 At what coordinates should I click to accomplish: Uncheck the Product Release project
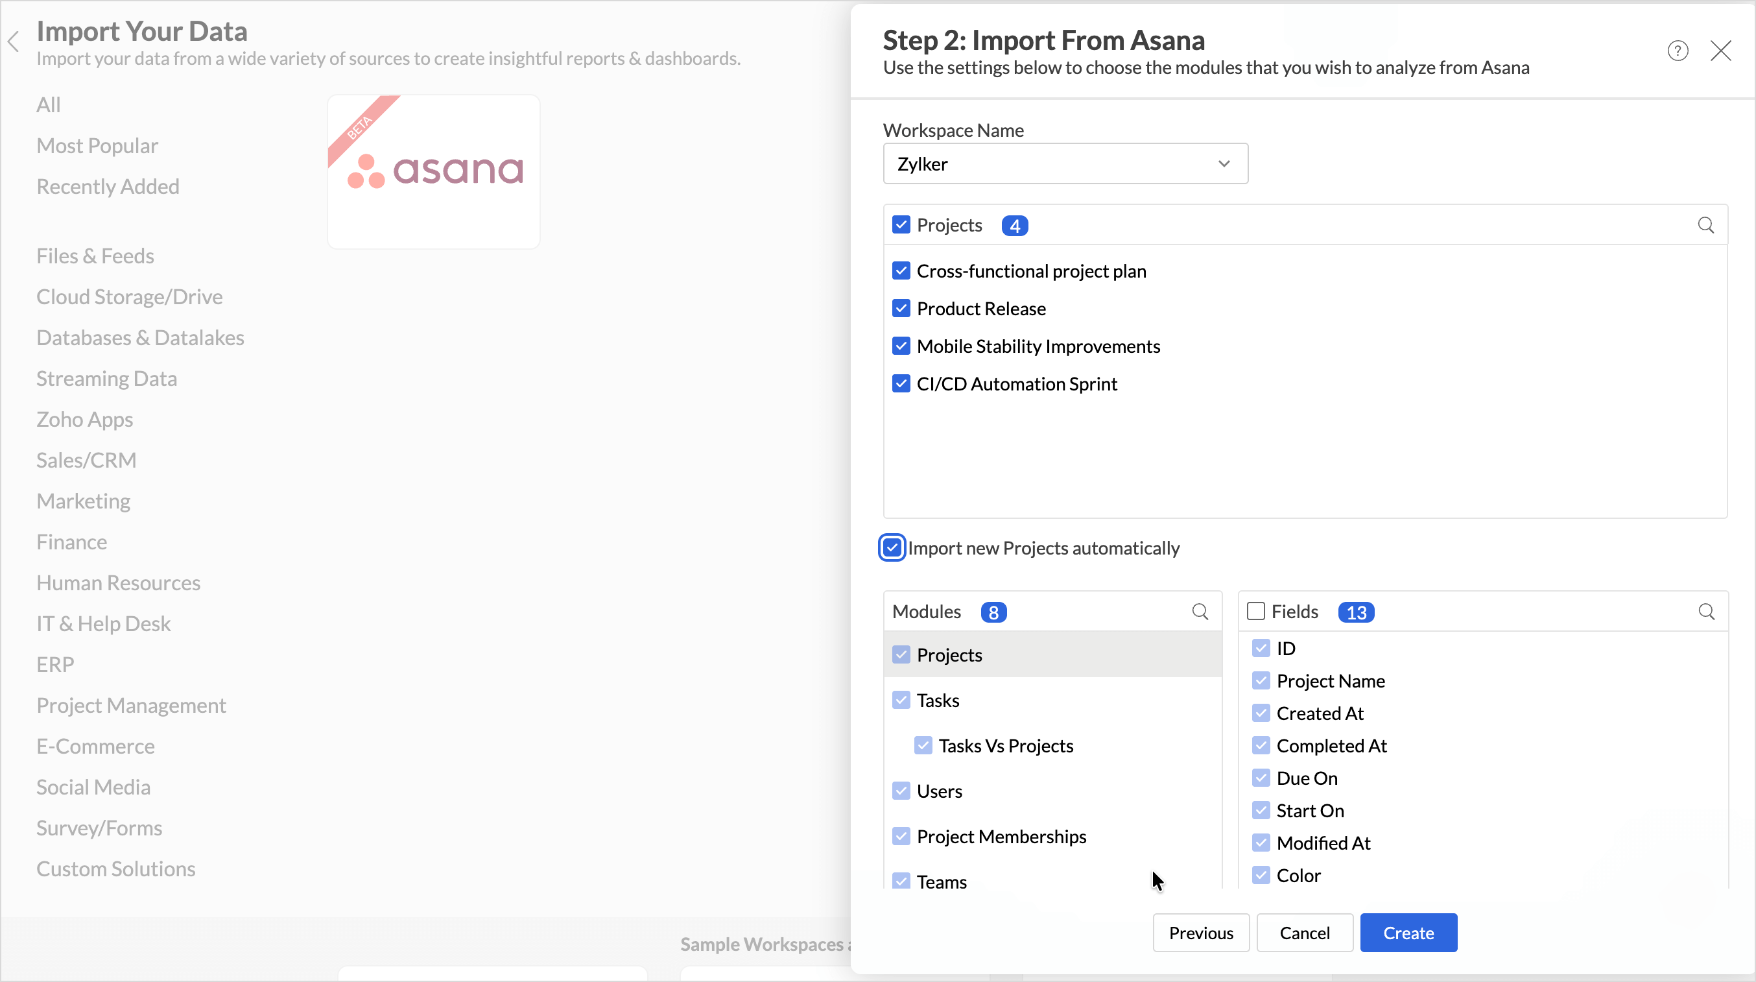point(901,308)
